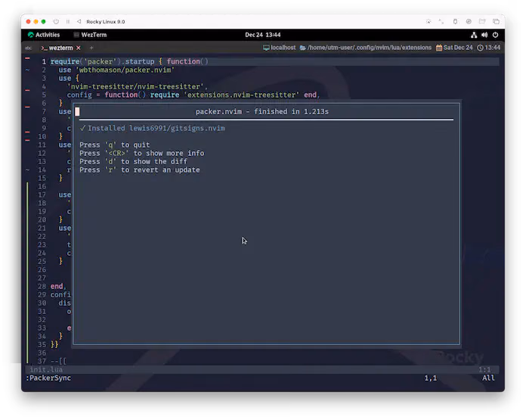Image resolution: width=526 pixels, height=420 pixels.
Task: Click the Sat Dec 24 date status
Action: [x=454, y=48]
